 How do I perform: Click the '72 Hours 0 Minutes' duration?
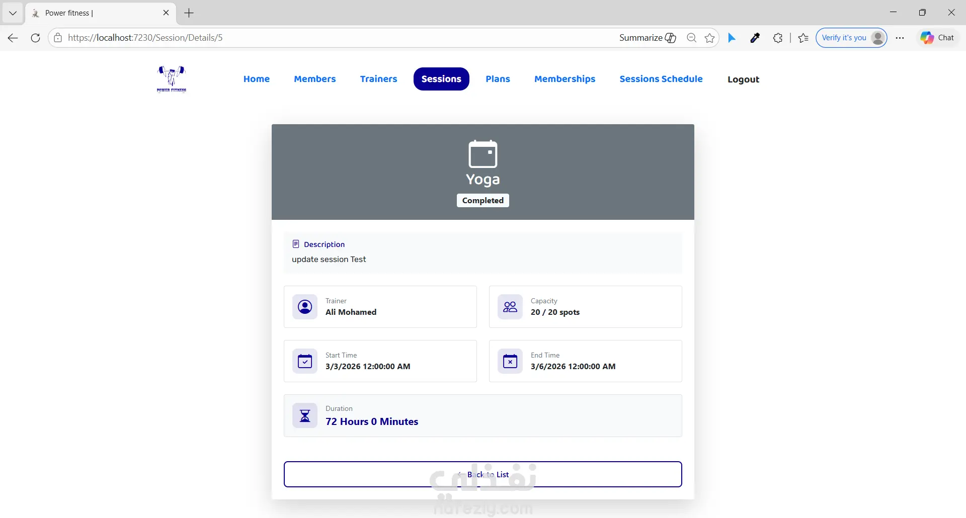tap(372, 421)
